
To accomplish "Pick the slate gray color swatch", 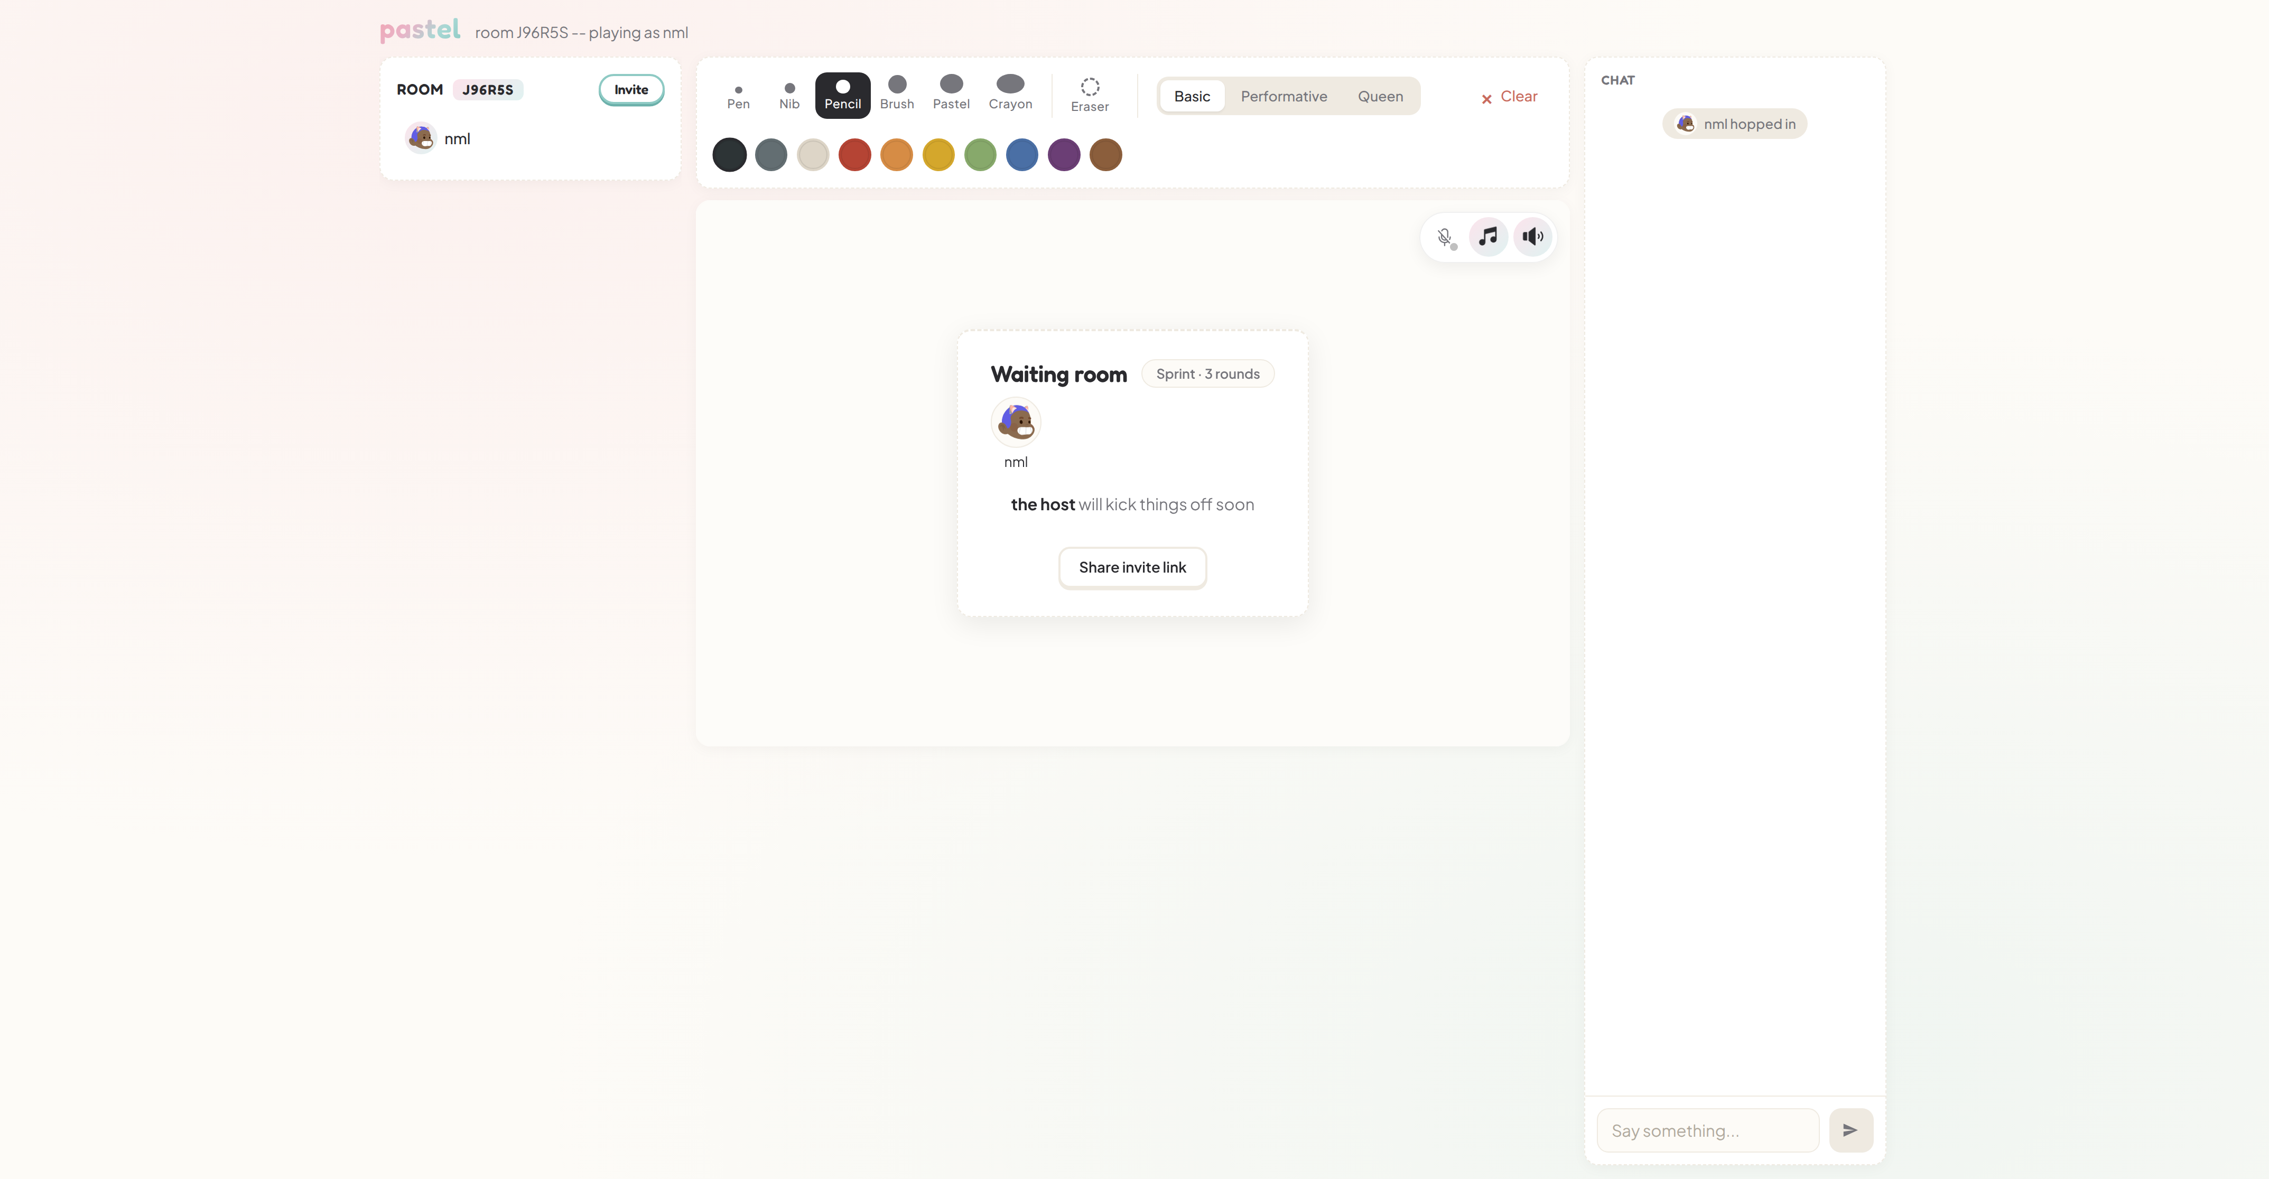I will 771,155.
